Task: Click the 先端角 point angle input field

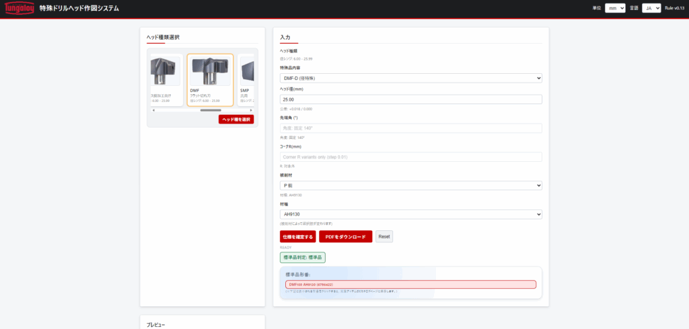Action: click(x=410, y=128)
